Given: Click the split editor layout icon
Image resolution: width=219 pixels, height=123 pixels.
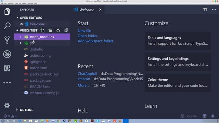Looking at the screenshot, I should (205, 10).
